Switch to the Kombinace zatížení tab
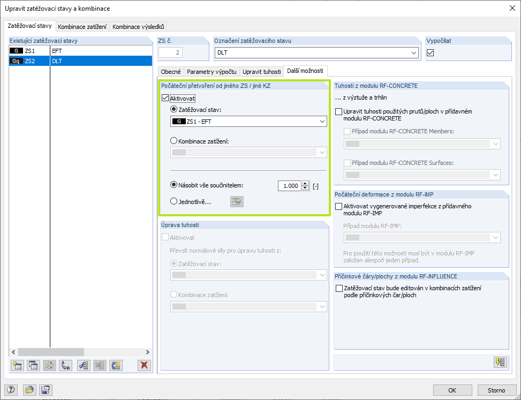Image resolution: width=521 pixels, height=400 pixels. [82, 27]
